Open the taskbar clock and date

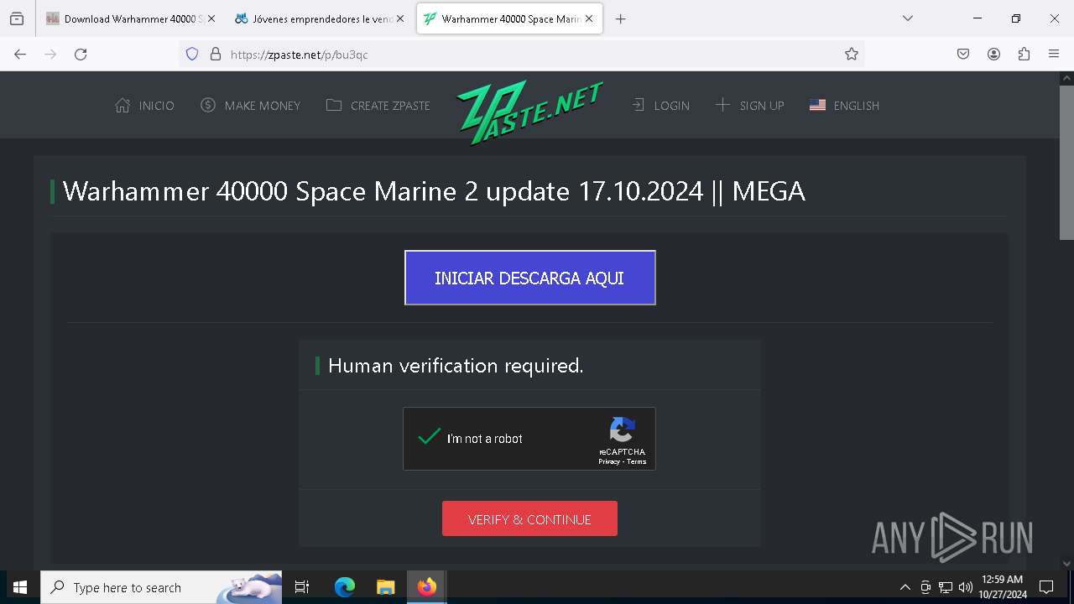(x=1003, y=587)
